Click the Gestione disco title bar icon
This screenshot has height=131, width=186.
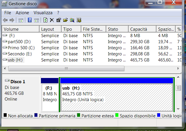[4, 3]
